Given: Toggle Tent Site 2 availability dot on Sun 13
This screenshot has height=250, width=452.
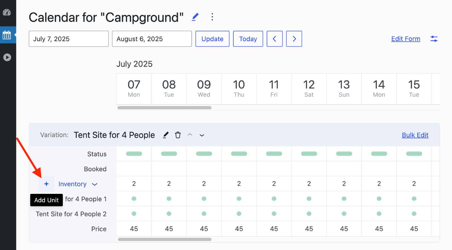Looking at the screenshot, I should click(344, 214).
